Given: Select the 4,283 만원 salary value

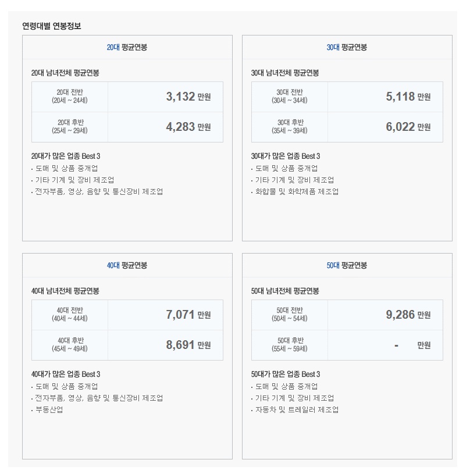Looking at the screenshot, I should coord(188,127).
